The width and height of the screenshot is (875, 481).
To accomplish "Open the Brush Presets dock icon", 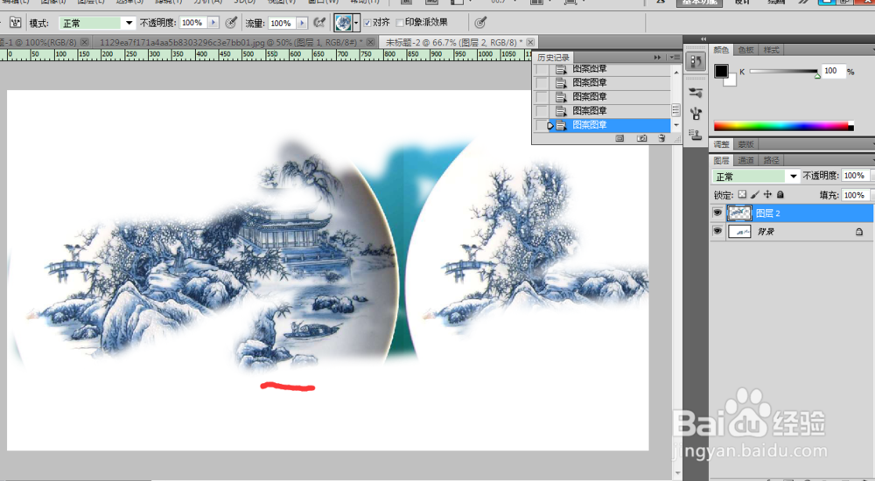I will pos(696,93).
